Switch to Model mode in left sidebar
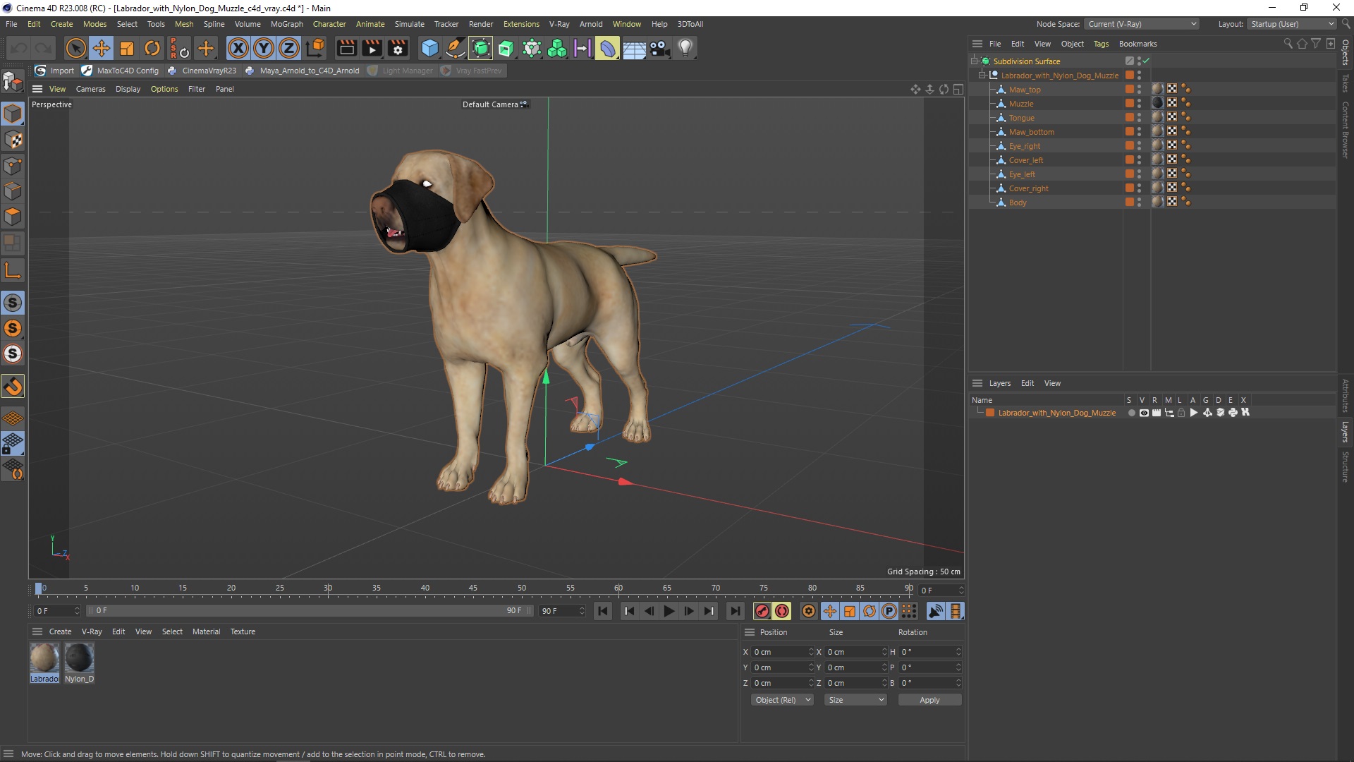Viewport: 1354px width, 762px height. 13,114
